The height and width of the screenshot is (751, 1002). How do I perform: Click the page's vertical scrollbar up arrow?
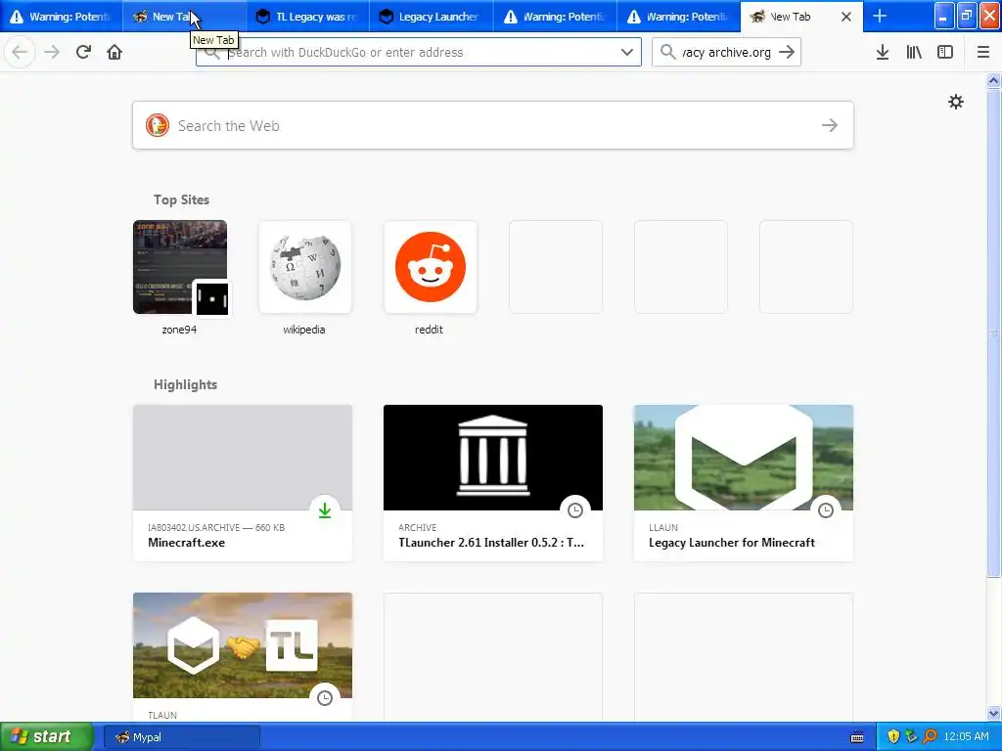coord(994,80)
